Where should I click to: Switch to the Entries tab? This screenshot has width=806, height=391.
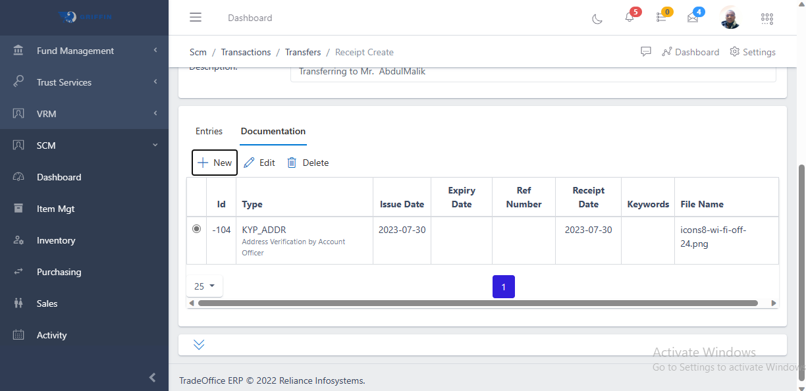(209, 131)
